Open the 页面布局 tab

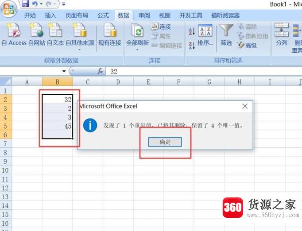(77, 15)
